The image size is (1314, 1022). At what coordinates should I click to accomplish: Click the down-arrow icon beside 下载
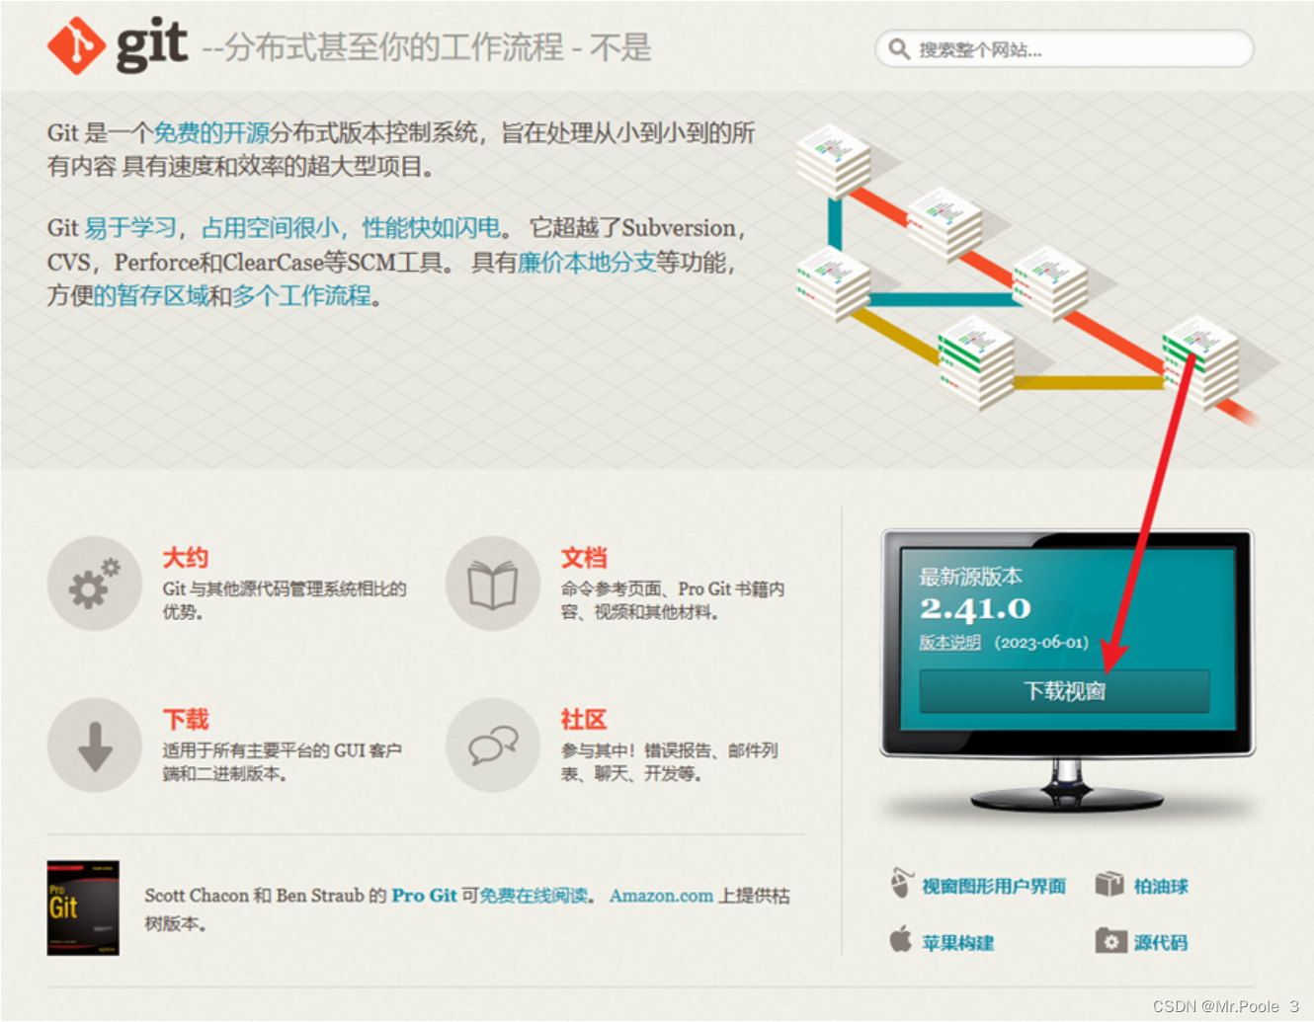[x=95, y=745]
